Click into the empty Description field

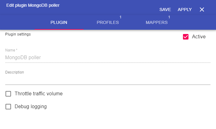tap(108, 80)
